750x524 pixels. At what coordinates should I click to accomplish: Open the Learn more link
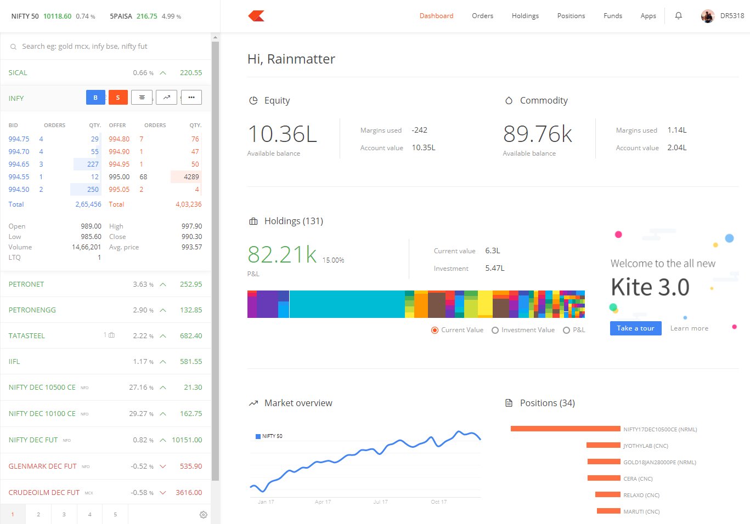pyautogui.click(x=689, y=328)
